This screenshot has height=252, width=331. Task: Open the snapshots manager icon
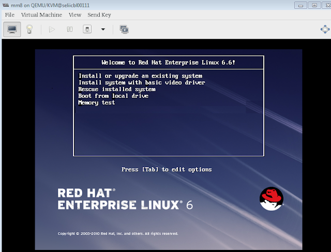pos(124,29)
